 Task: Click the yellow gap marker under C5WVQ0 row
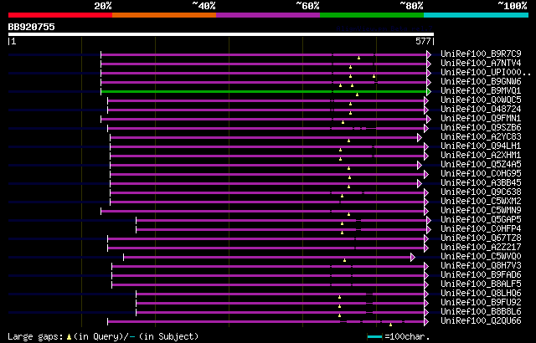pyautogui.click(x=344, y=260)
